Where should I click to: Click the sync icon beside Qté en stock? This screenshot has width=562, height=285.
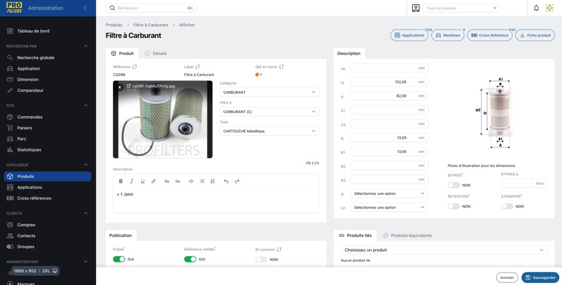coord(282,66)
